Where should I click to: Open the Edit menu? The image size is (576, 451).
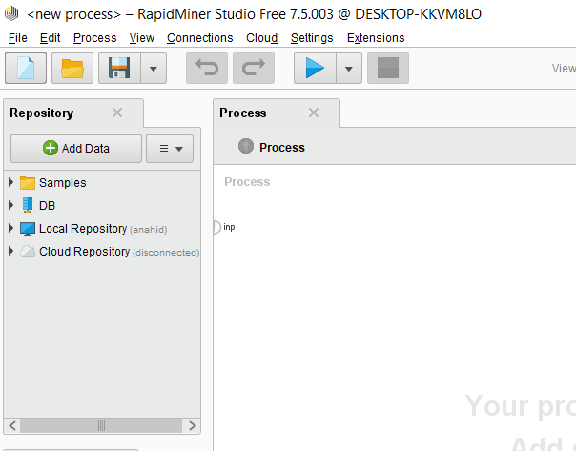[x=50, y=38]
